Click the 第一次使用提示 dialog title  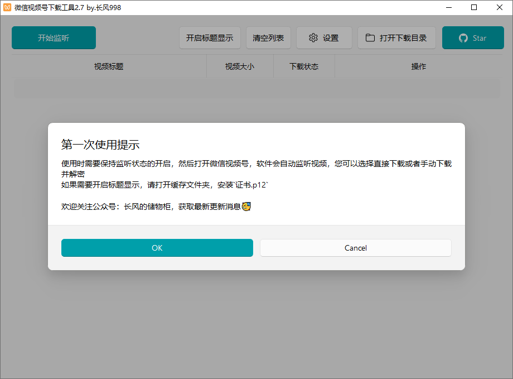point(100,145)
